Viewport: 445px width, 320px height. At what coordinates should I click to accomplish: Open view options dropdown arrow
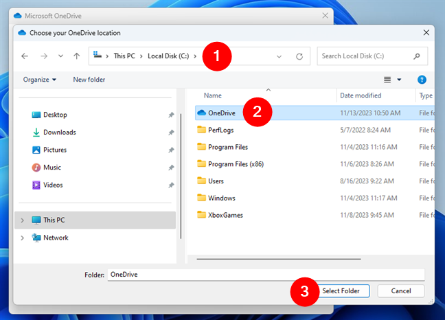pyautogui.click(x=399, y=80)
